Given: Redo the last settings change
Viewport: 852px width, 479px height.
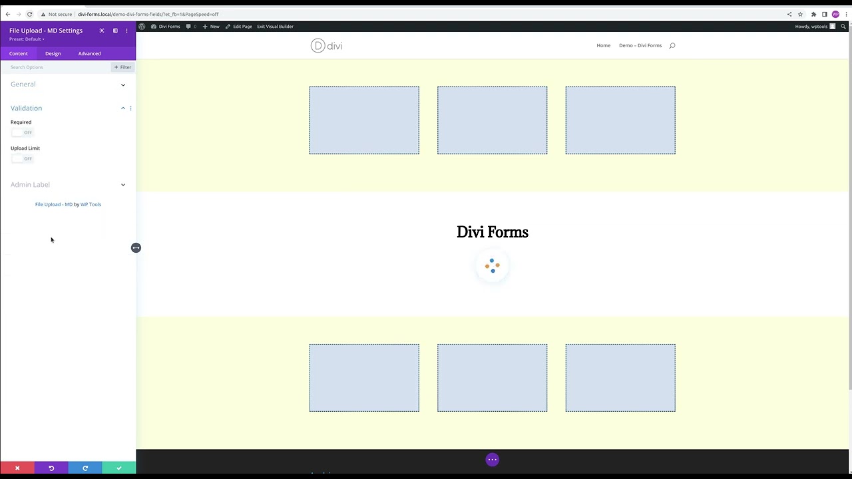Looking at the screenshot, I should point(85,468).
